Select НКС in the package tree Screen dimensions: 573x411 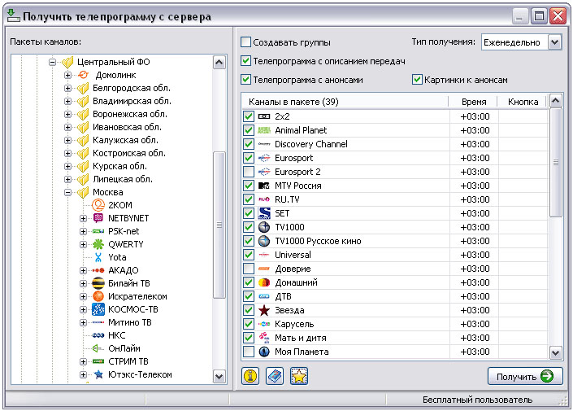[x=116, y=335]
